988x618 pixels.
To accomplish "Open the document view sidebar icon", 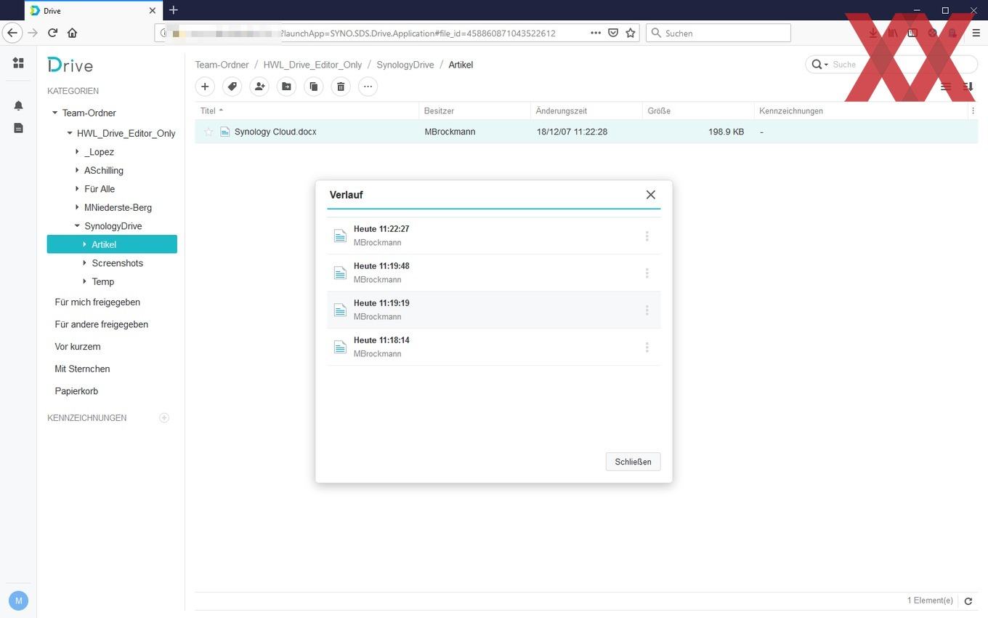I will 18,128.
